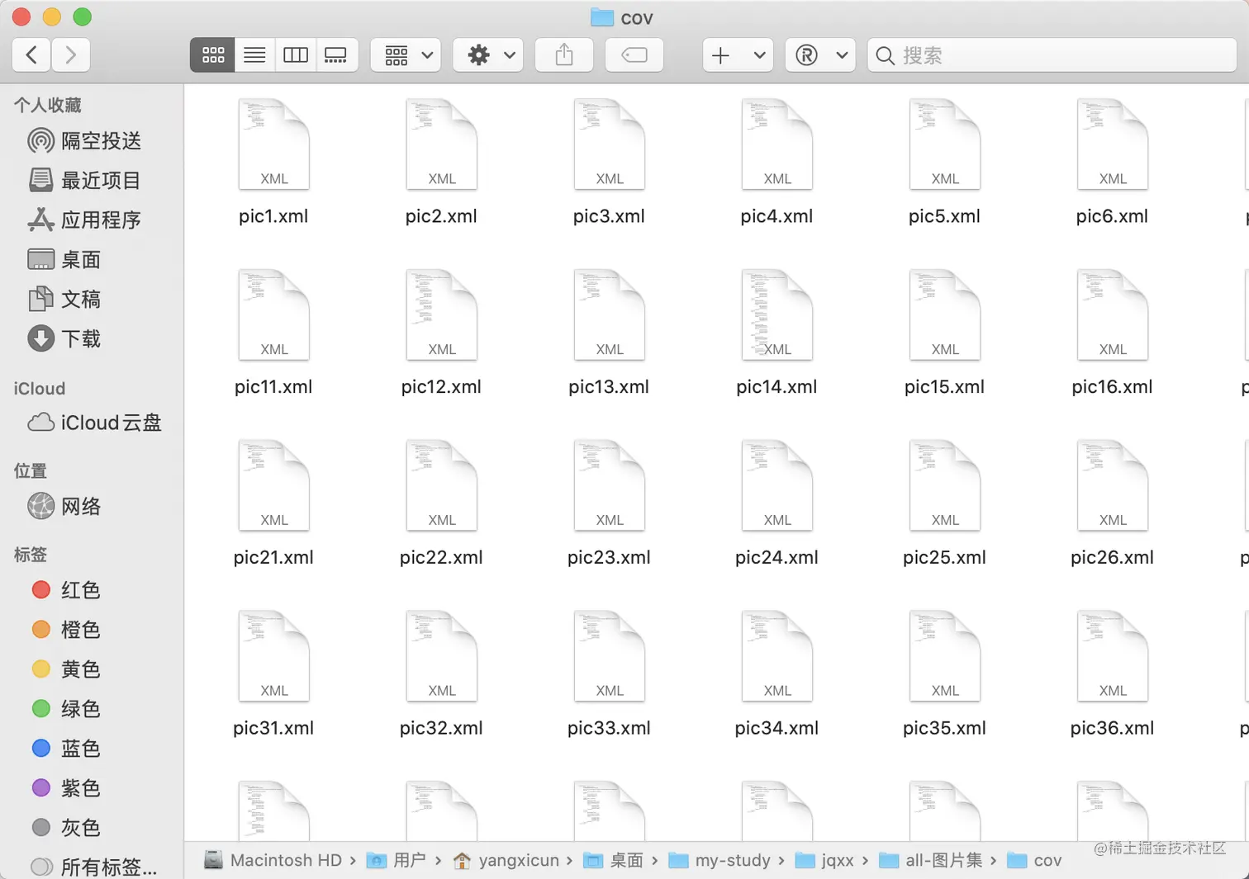This screenshot has width=1249, height=879.
Task: Select the pic12.xml file icon
Action: tap(442, 315)
